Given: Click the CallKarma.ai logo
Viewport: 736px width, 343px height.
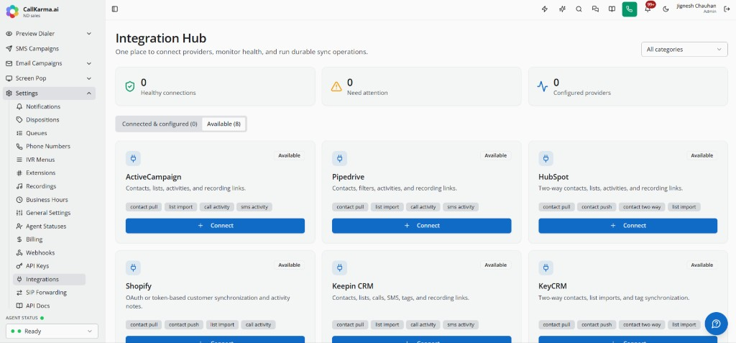Looking at the screenshot, I should click(x=12, y=12).
